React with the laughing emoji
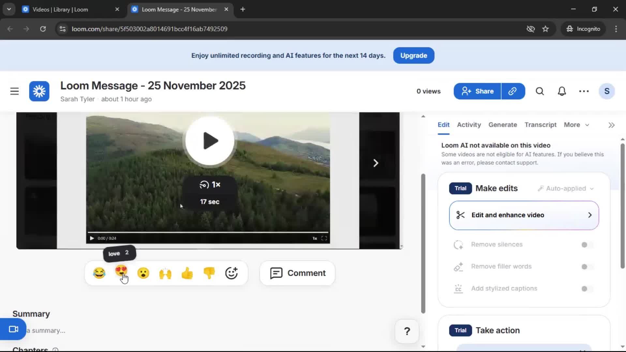626x352 pixels. pyautogui.click(x=99, y=273)
